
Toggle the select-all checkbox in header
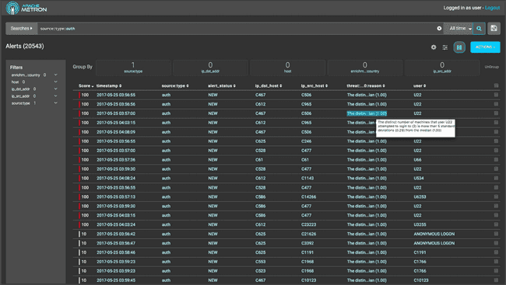(496, 85)
